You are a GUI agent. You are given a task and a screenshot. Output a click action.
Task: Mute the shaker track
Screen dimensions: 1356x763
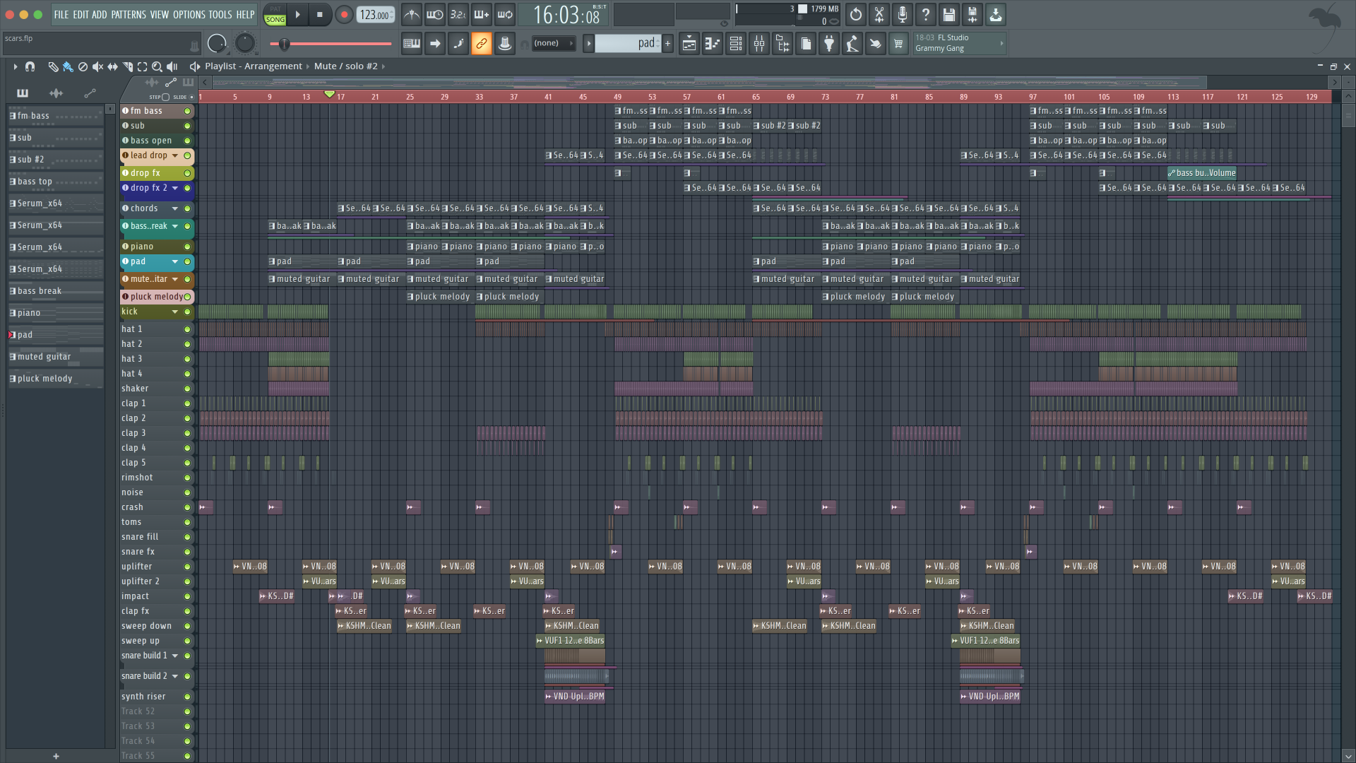[187, 389]
